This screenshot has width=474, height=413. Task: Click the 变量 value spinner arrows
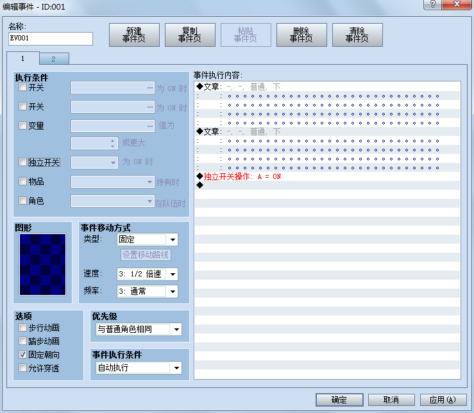pos(112,144)
